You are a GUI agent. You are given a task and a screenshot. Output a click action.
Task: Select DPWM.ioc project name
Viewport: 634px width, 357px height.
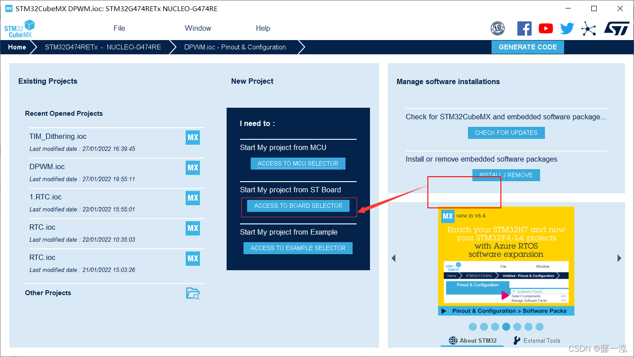coord(47,167)
